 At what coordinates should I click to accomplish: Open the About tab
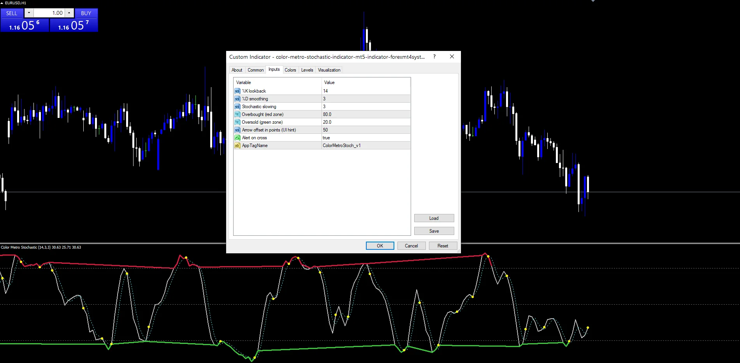pos(237,70)
